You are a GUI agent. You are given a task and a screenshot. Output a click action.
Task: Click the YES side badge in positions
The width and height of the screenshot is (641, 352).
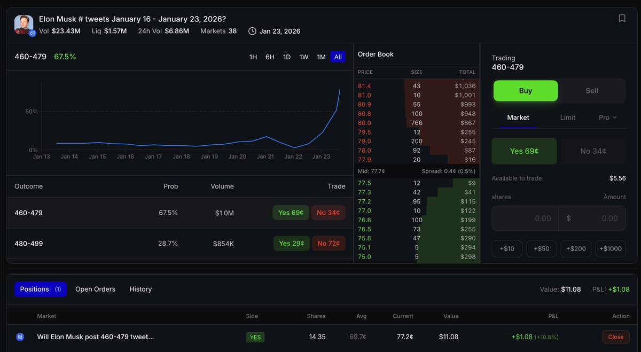[255, 337]
